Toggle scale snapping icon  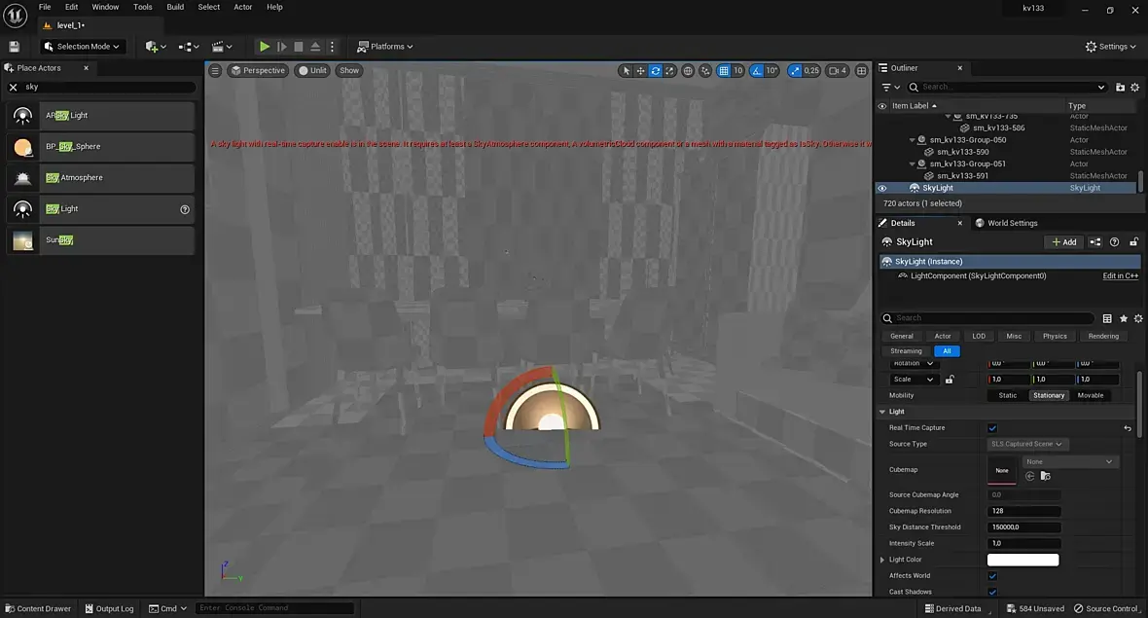[x=795, y=70]
